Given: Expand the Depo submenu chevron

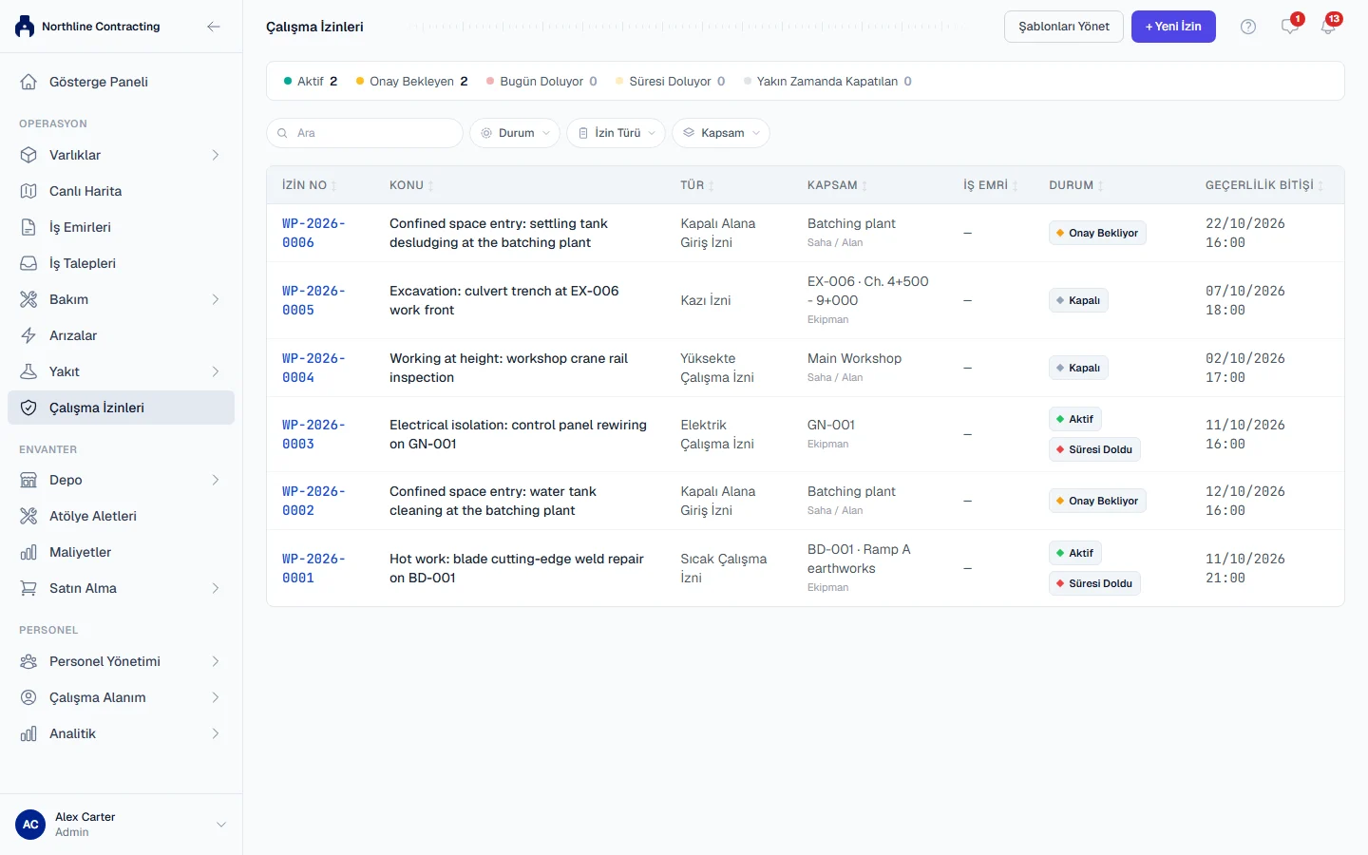Looking at the screenshot, I should [x=216, y=480].
